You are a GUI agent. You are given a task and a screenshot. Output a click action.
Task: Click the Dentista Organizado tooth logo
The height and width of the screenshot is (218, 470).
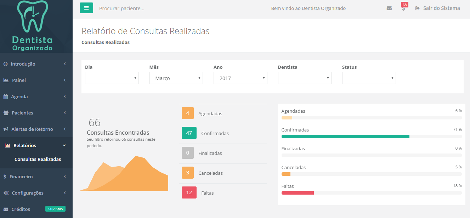[x=32, y=26]
